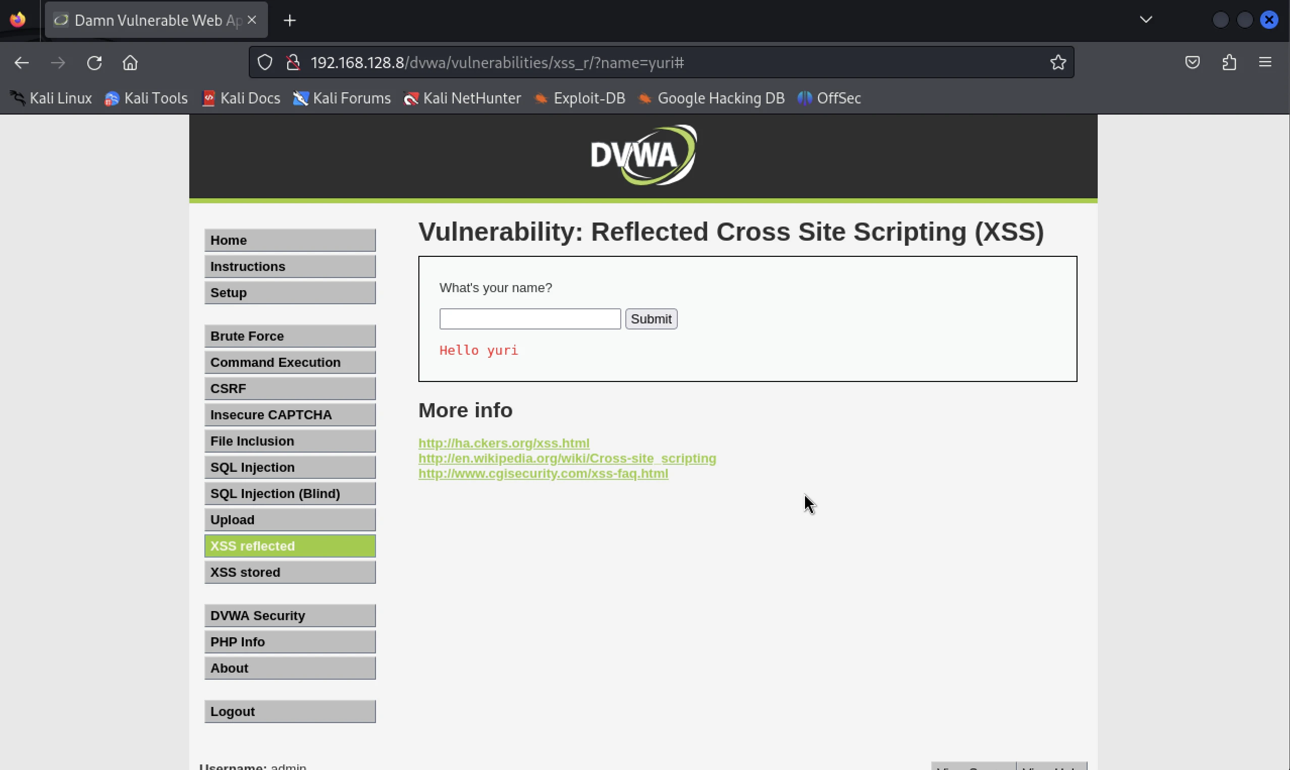Viewport: 1290px width, 770px height.
Task: Reload the current page
Action: [x=94, y=63]
